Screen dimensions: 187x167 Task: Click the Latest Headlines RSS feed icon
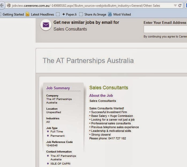28,14
